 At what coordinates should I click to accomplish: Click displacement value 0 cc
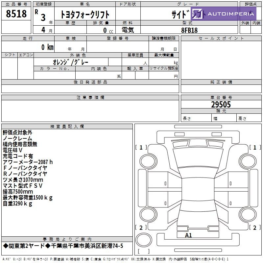pyautogui.click(x=108, y=30)
